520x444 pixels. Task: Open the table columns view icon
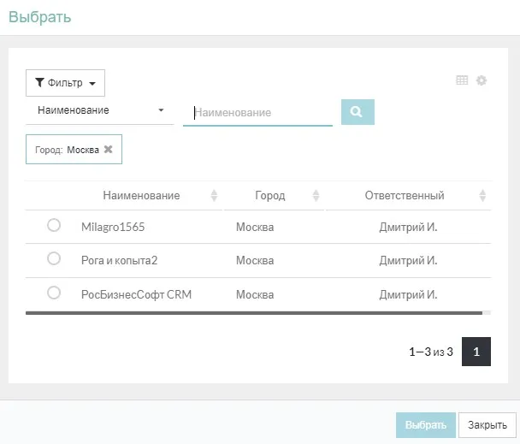tap(462, 80)
